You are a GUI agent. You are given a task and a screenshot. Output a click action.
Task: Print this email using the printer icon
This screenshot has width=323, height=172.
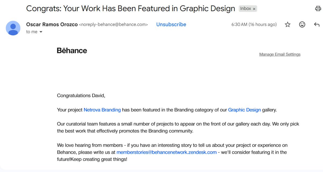[318, 9]
